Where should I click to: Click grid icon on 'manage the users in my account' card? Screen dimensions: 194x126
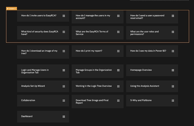[x=118, y=16]
